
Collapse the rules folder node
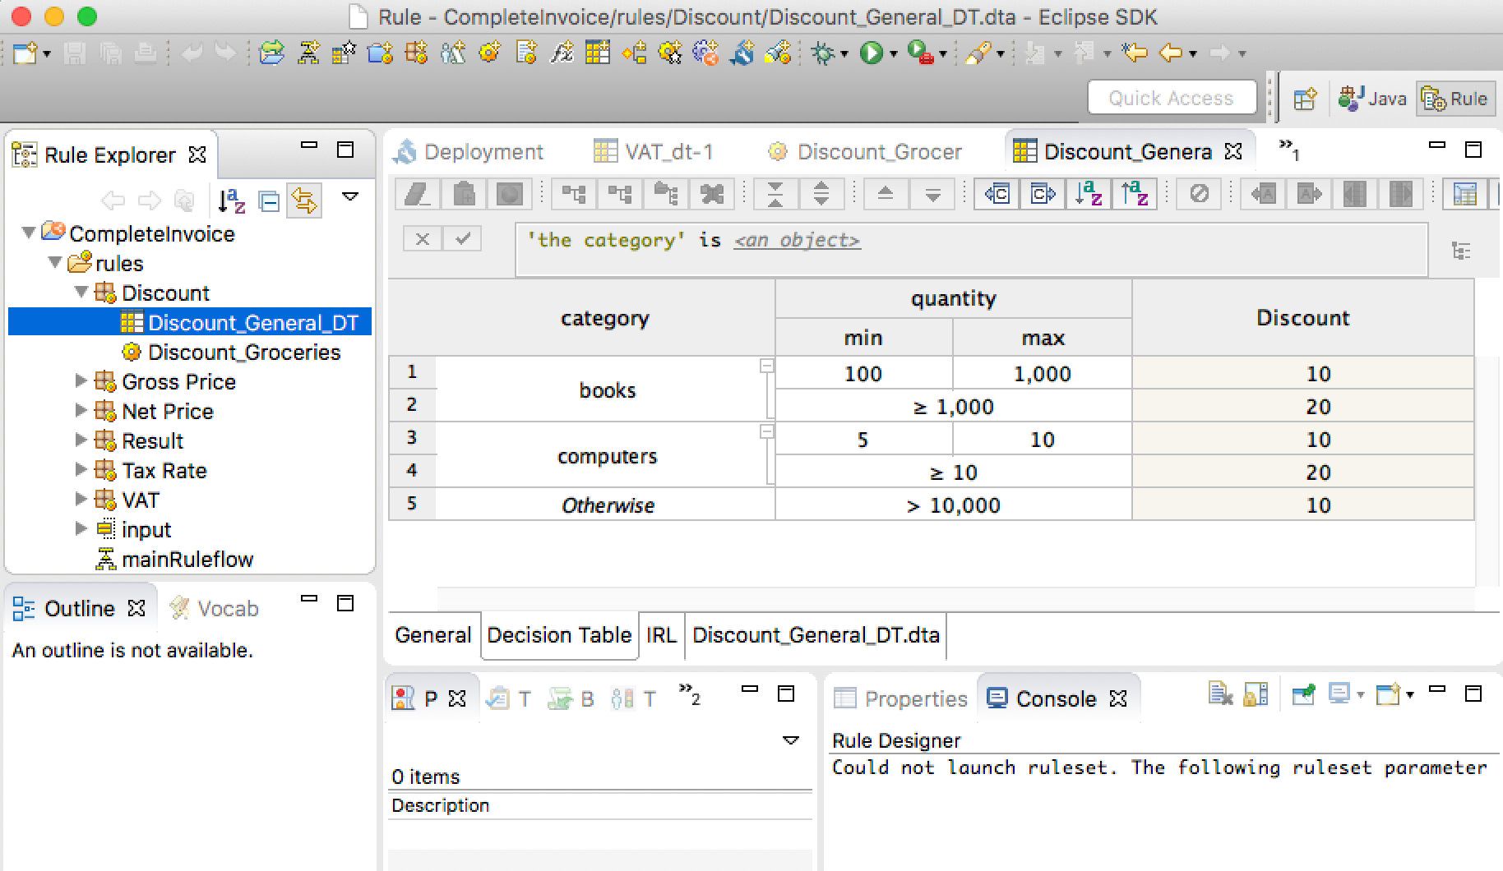coord(55,263)
